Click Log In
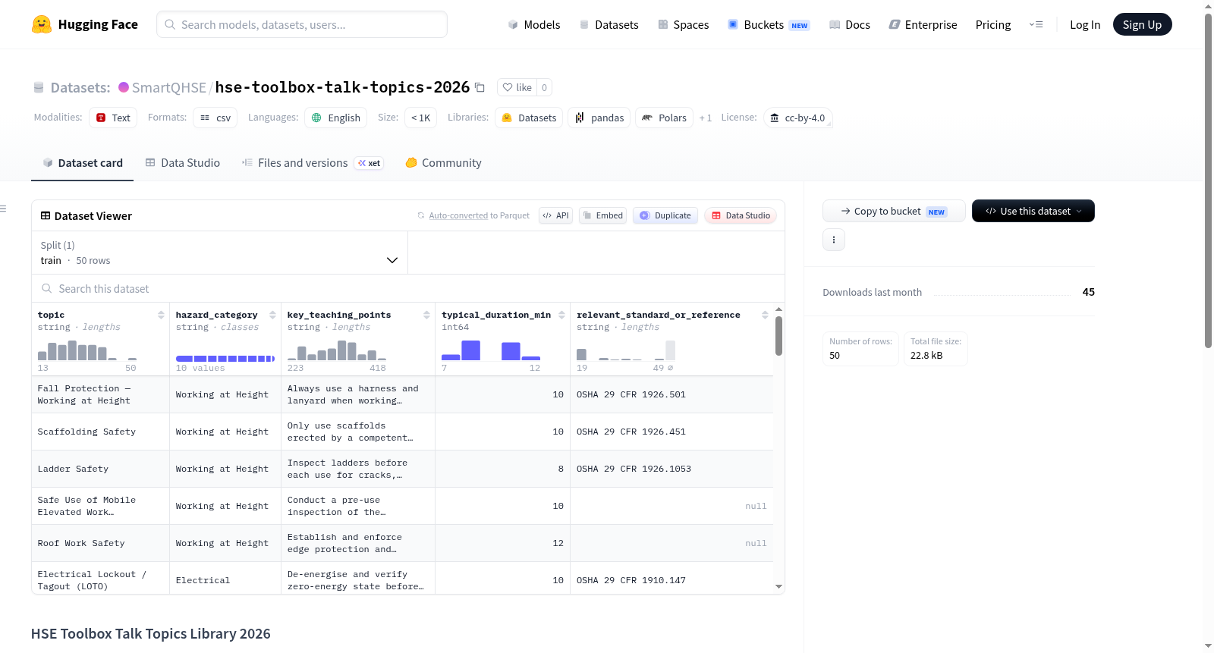The width and height of the screenshot is (1214, 653). click(x=1085, y=24)
